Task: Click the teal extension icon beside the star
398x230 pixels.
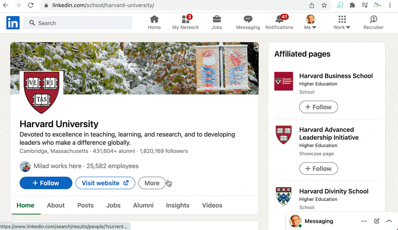Action: pyautogui.click(x=340, y=5)
